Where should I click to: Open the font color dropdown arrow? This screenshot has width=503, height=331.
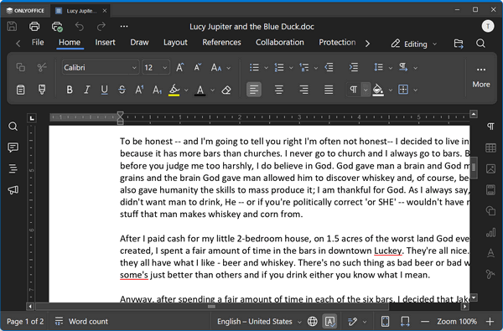point(212,91)
